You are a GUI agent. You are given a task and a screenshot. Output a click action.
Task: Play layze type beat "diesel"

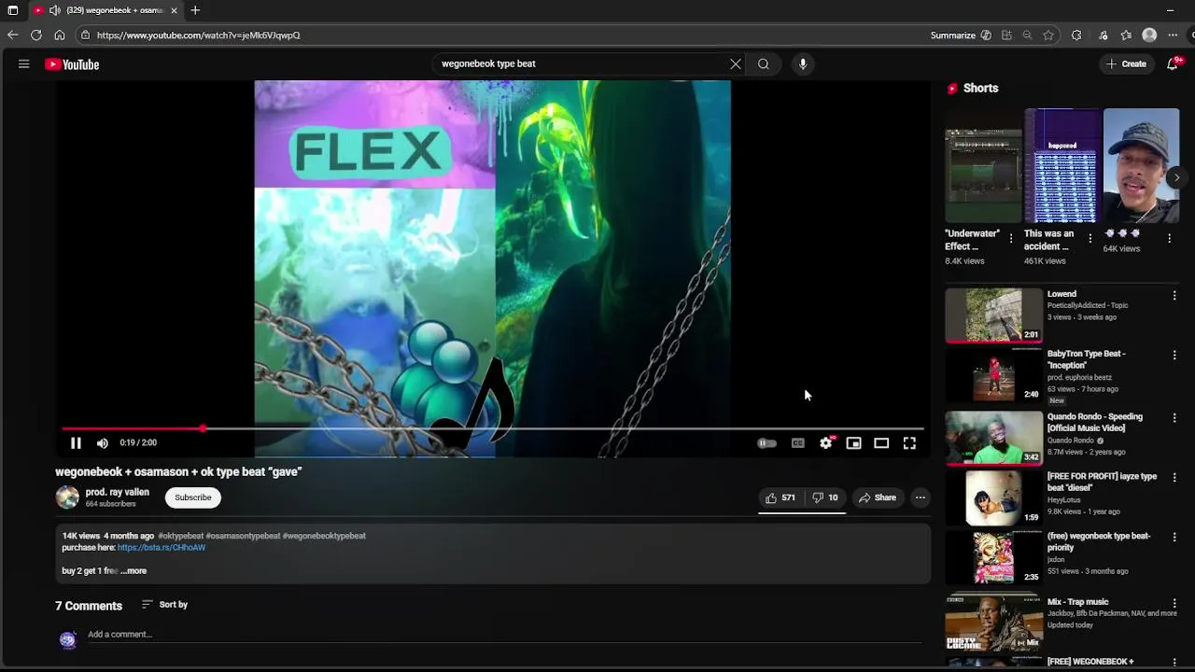click(x=993, y=497)
